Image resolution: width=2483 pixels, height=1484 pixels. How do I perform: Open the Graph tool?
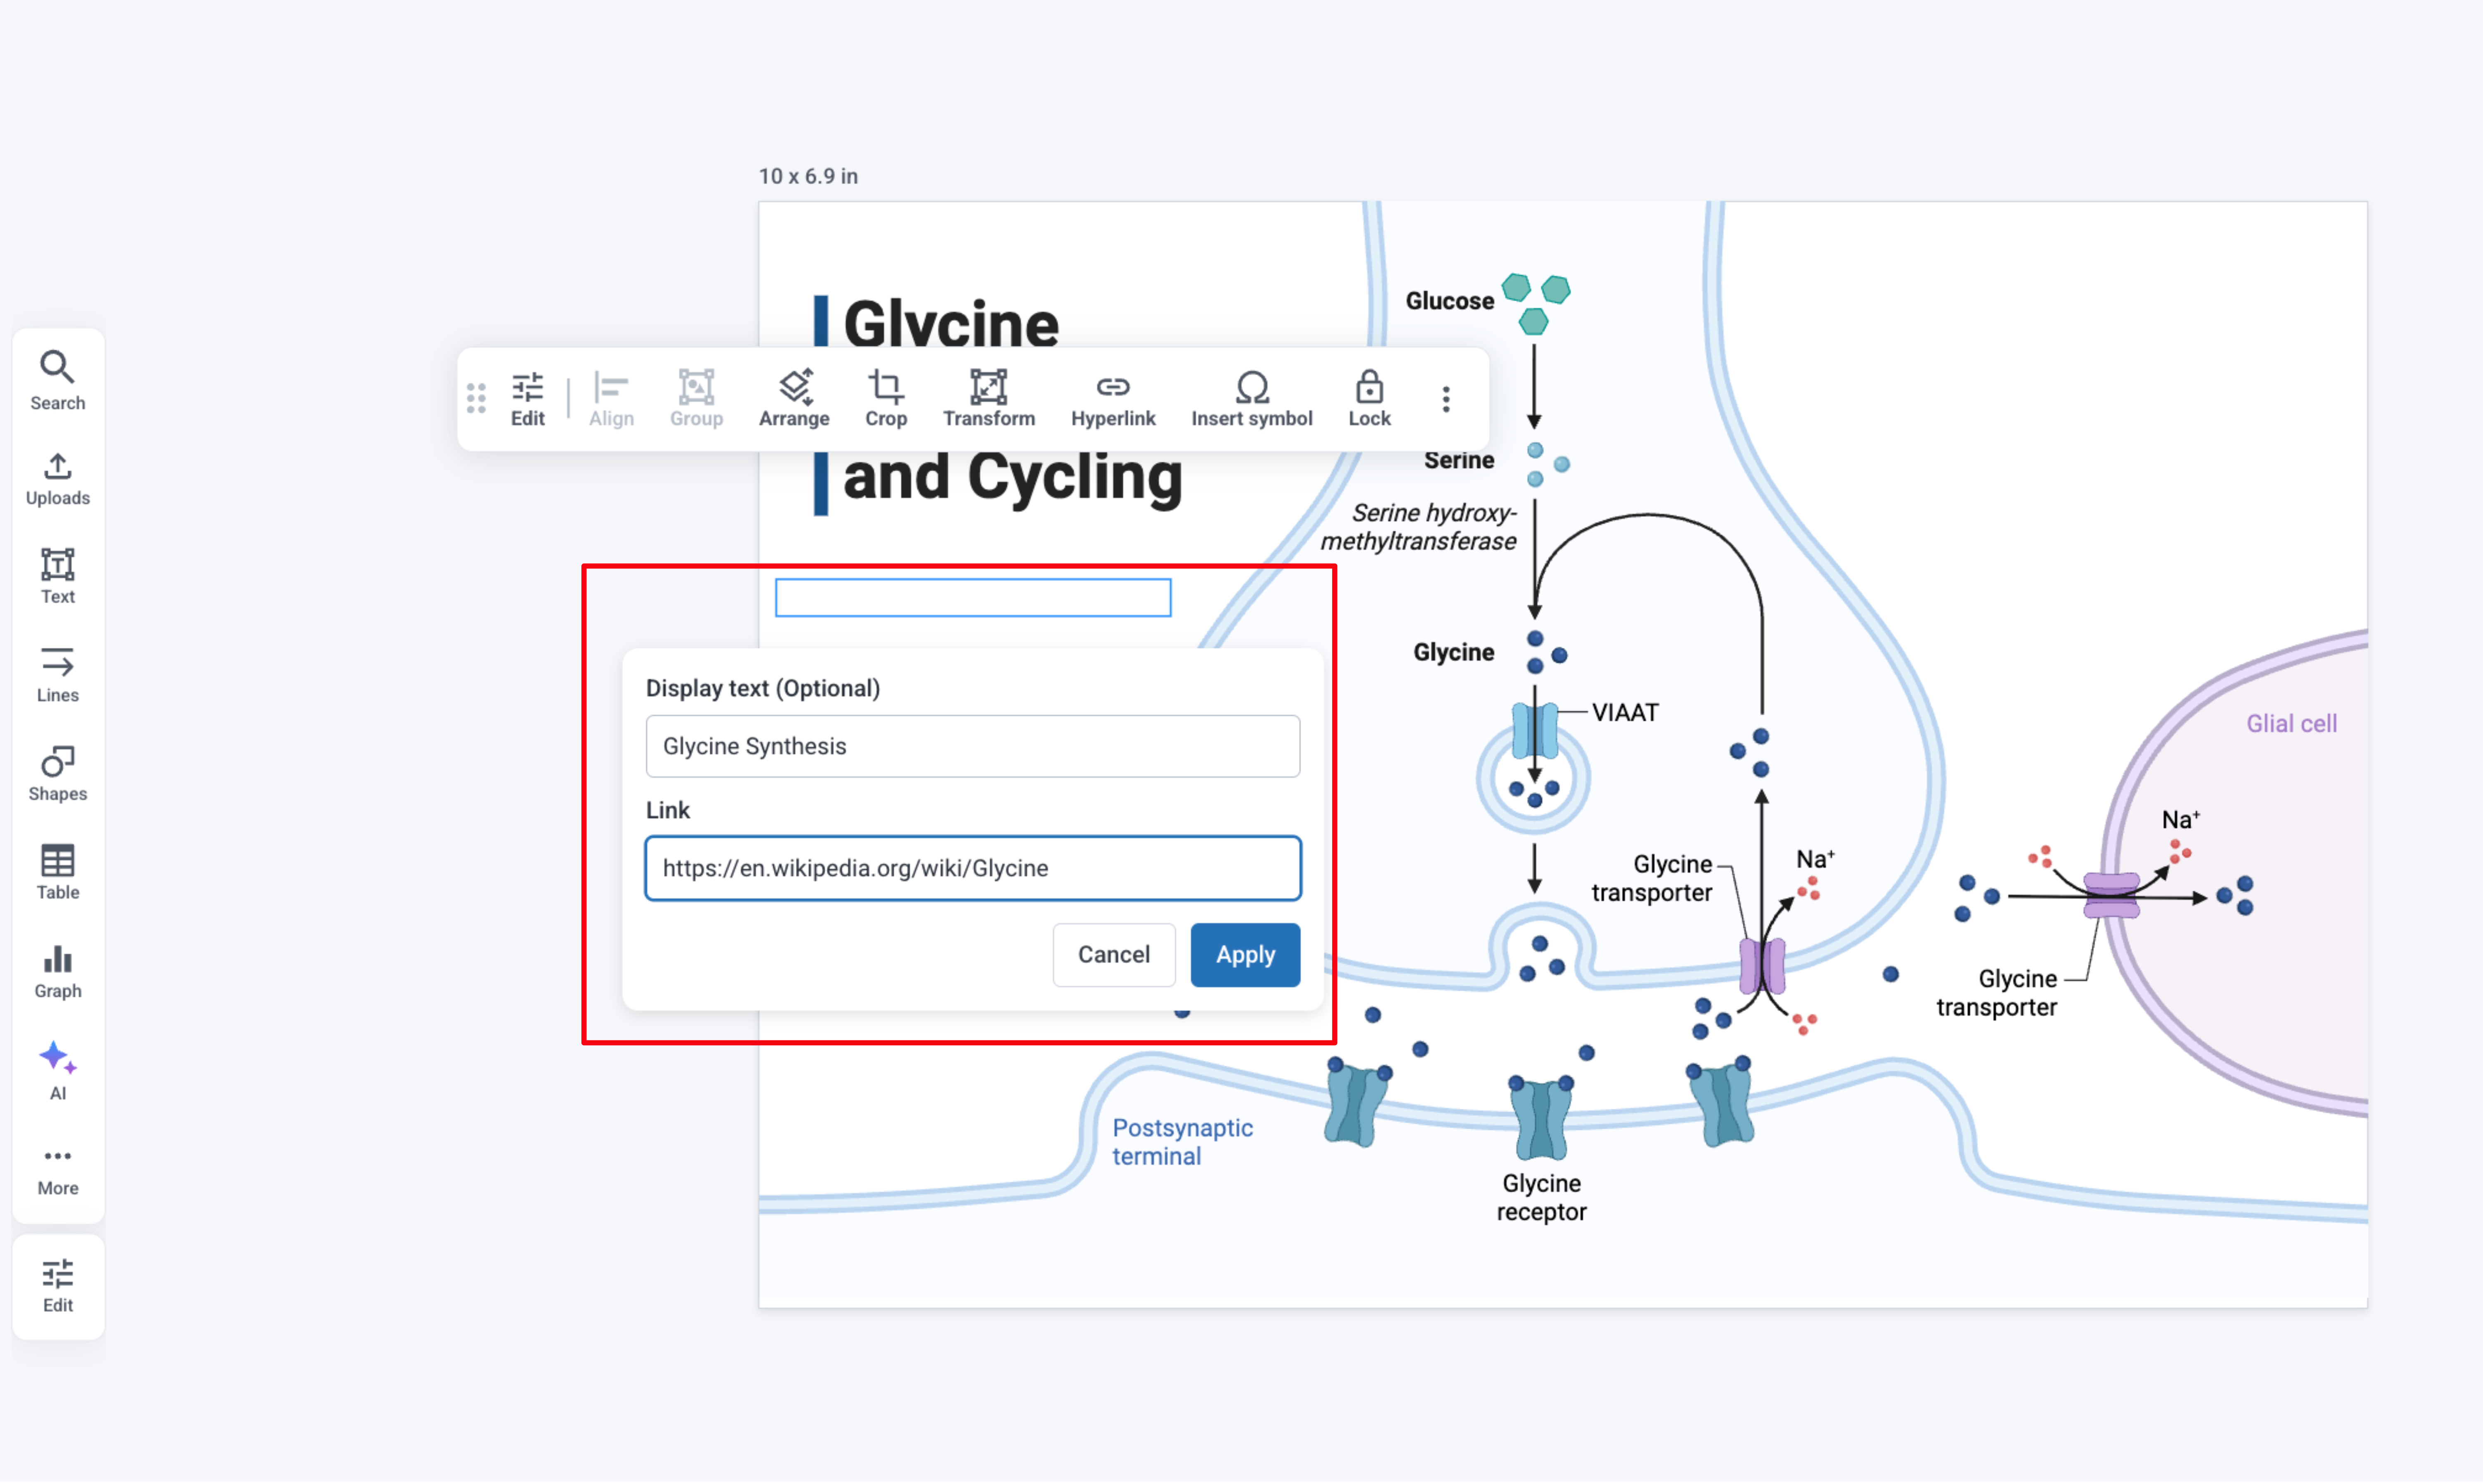tap(57, 970)
